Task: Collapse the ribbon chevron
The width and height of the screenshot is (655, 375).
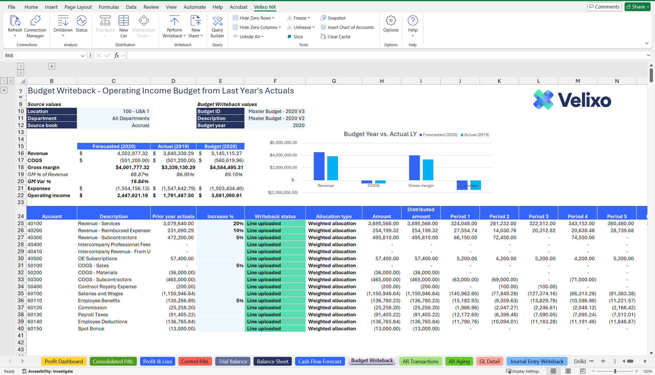Action: (647, 43)
